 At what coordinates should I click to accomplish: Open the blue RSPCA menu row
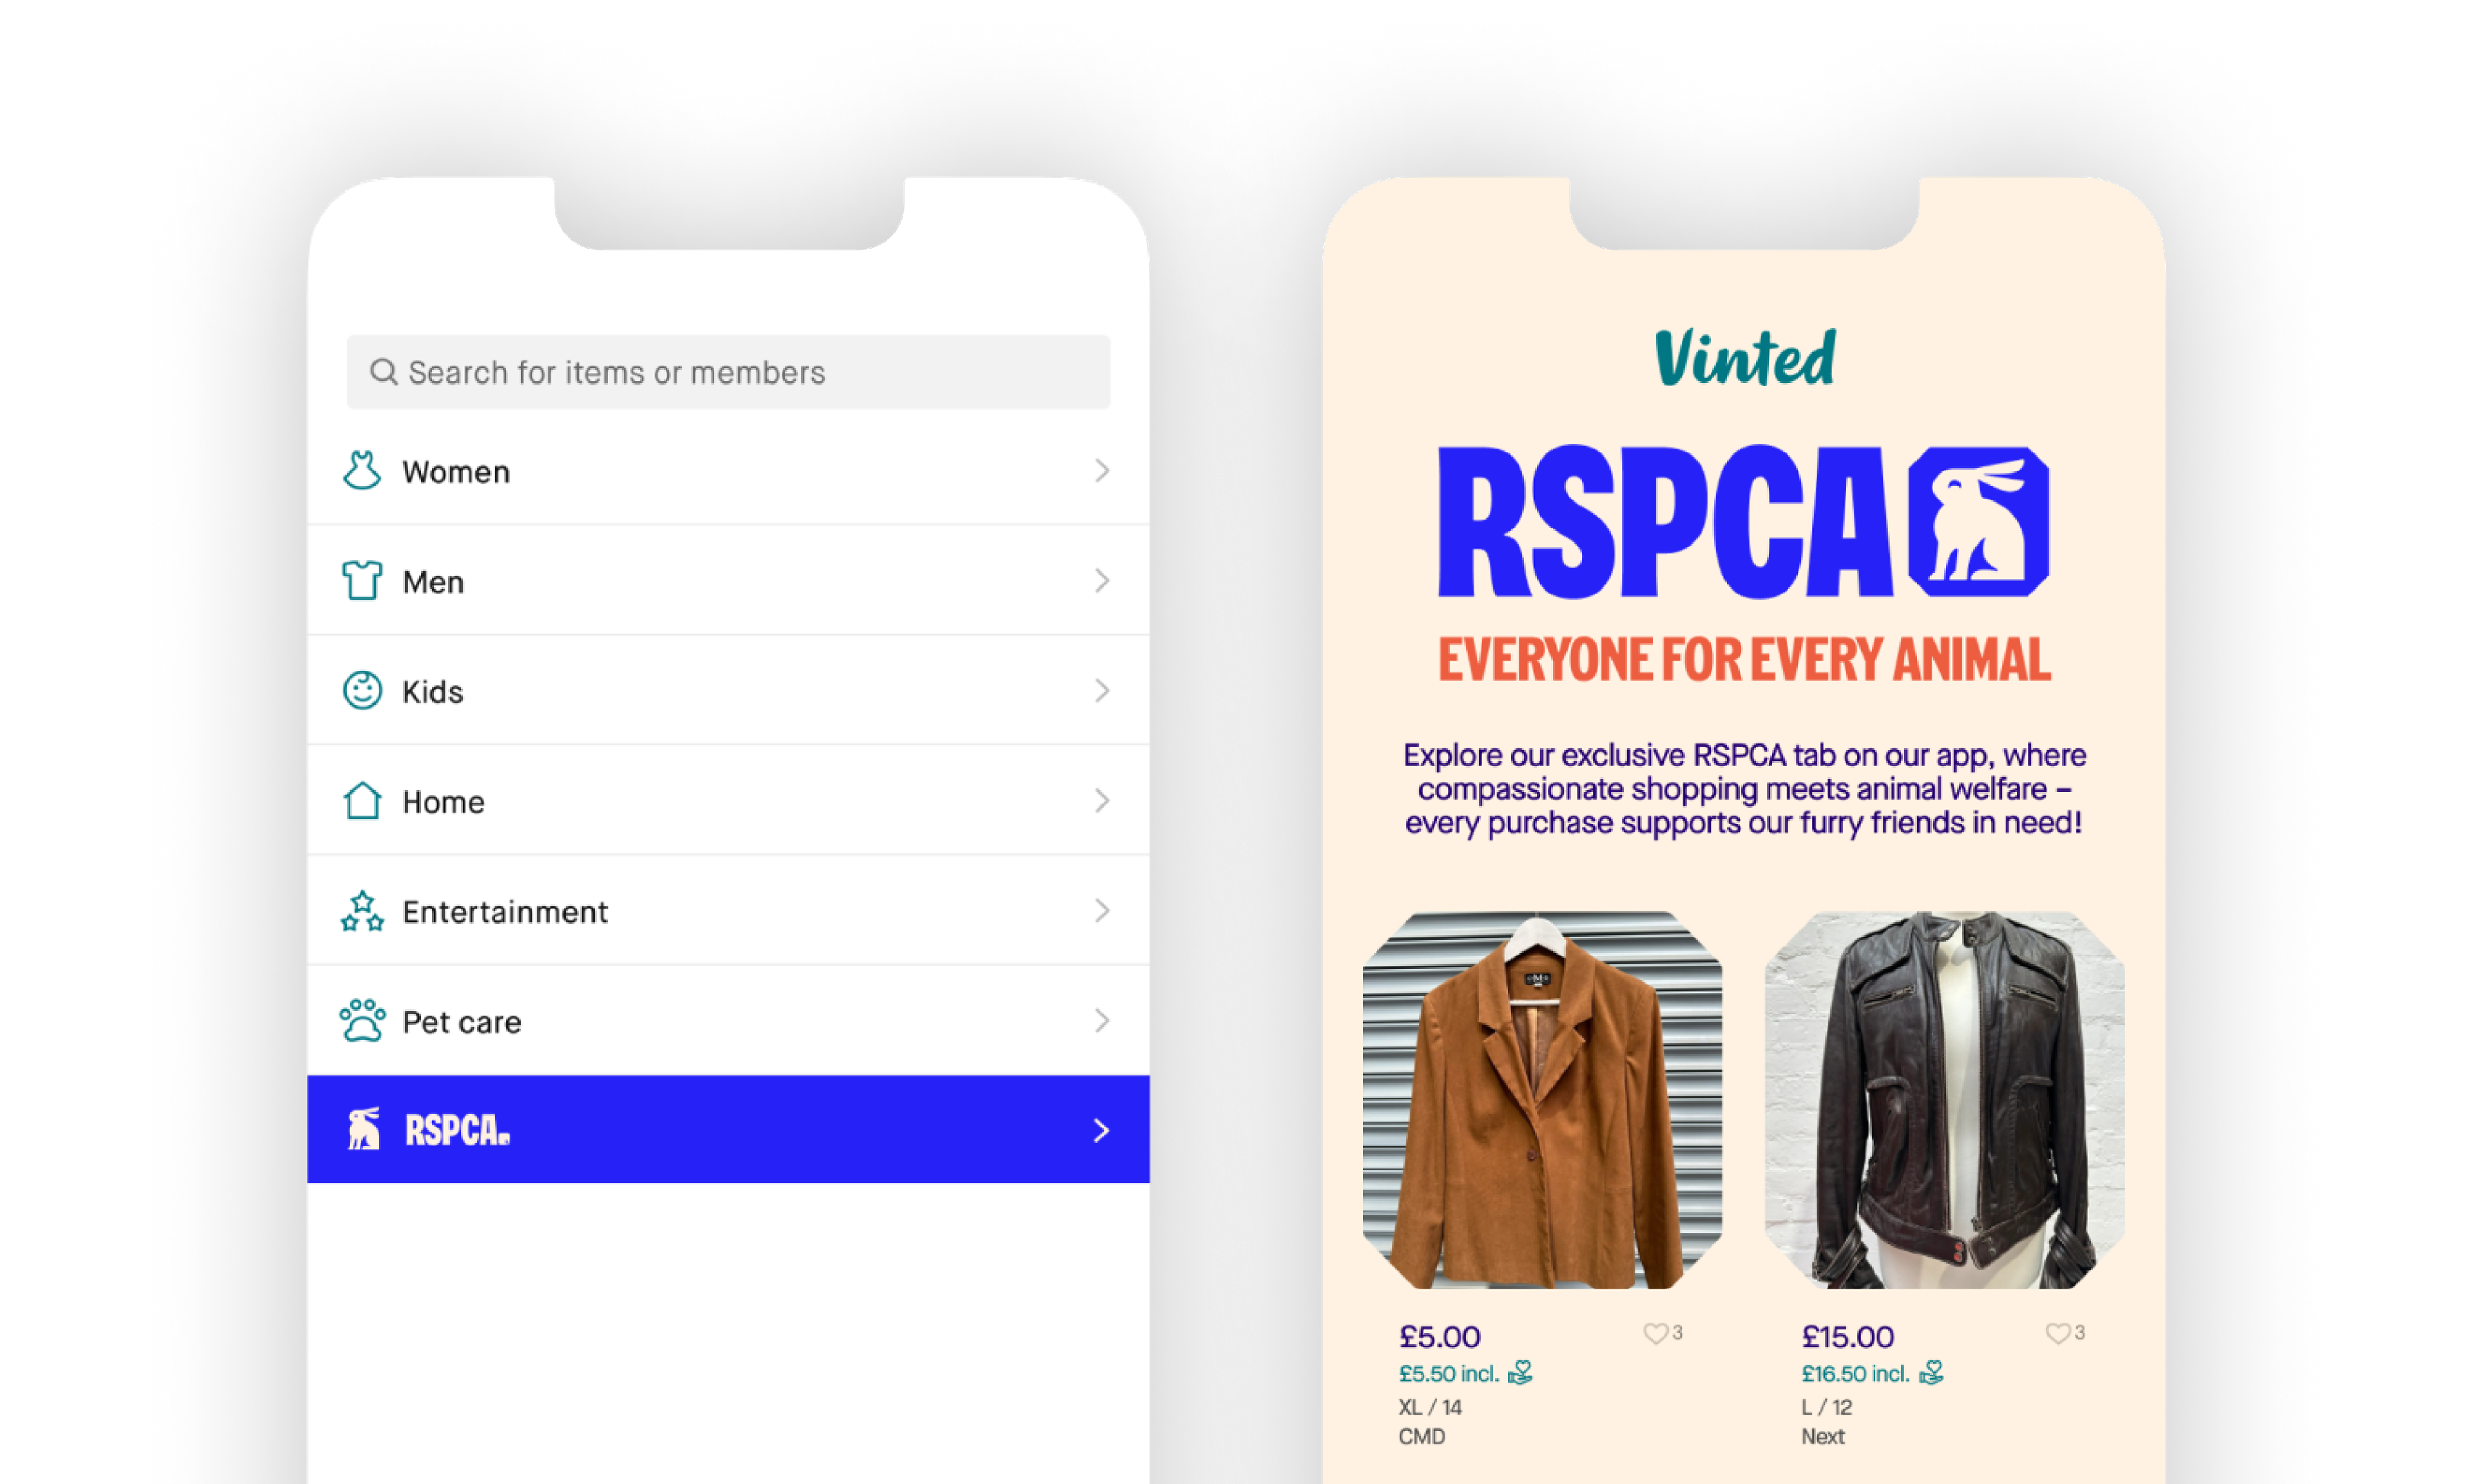(x=728, y=1130)
